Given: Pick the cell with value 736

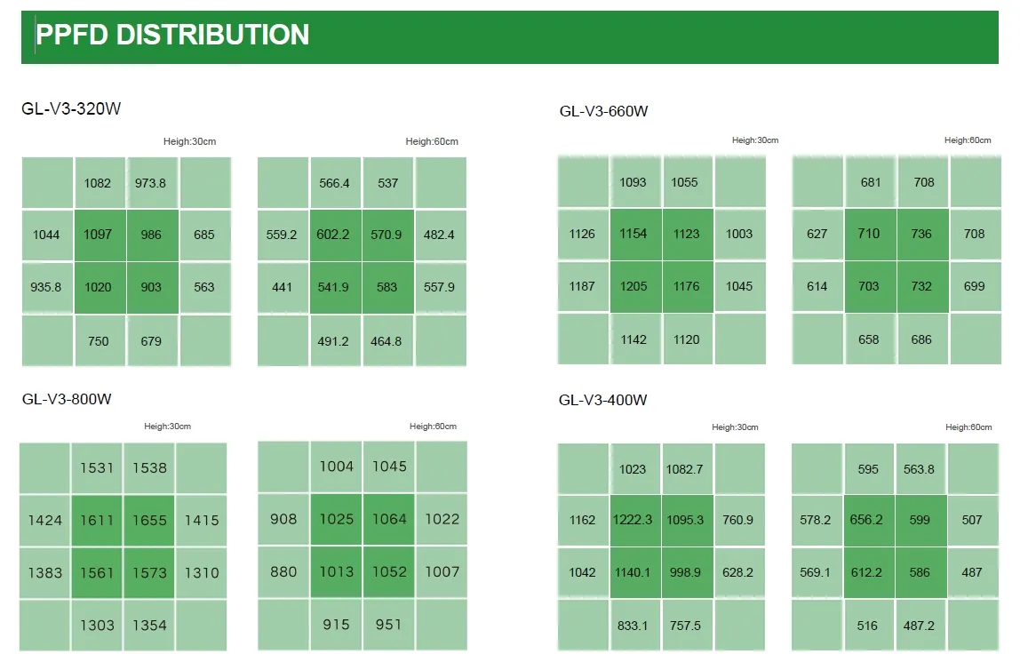Looking at the screenshot, I should 921,234.
